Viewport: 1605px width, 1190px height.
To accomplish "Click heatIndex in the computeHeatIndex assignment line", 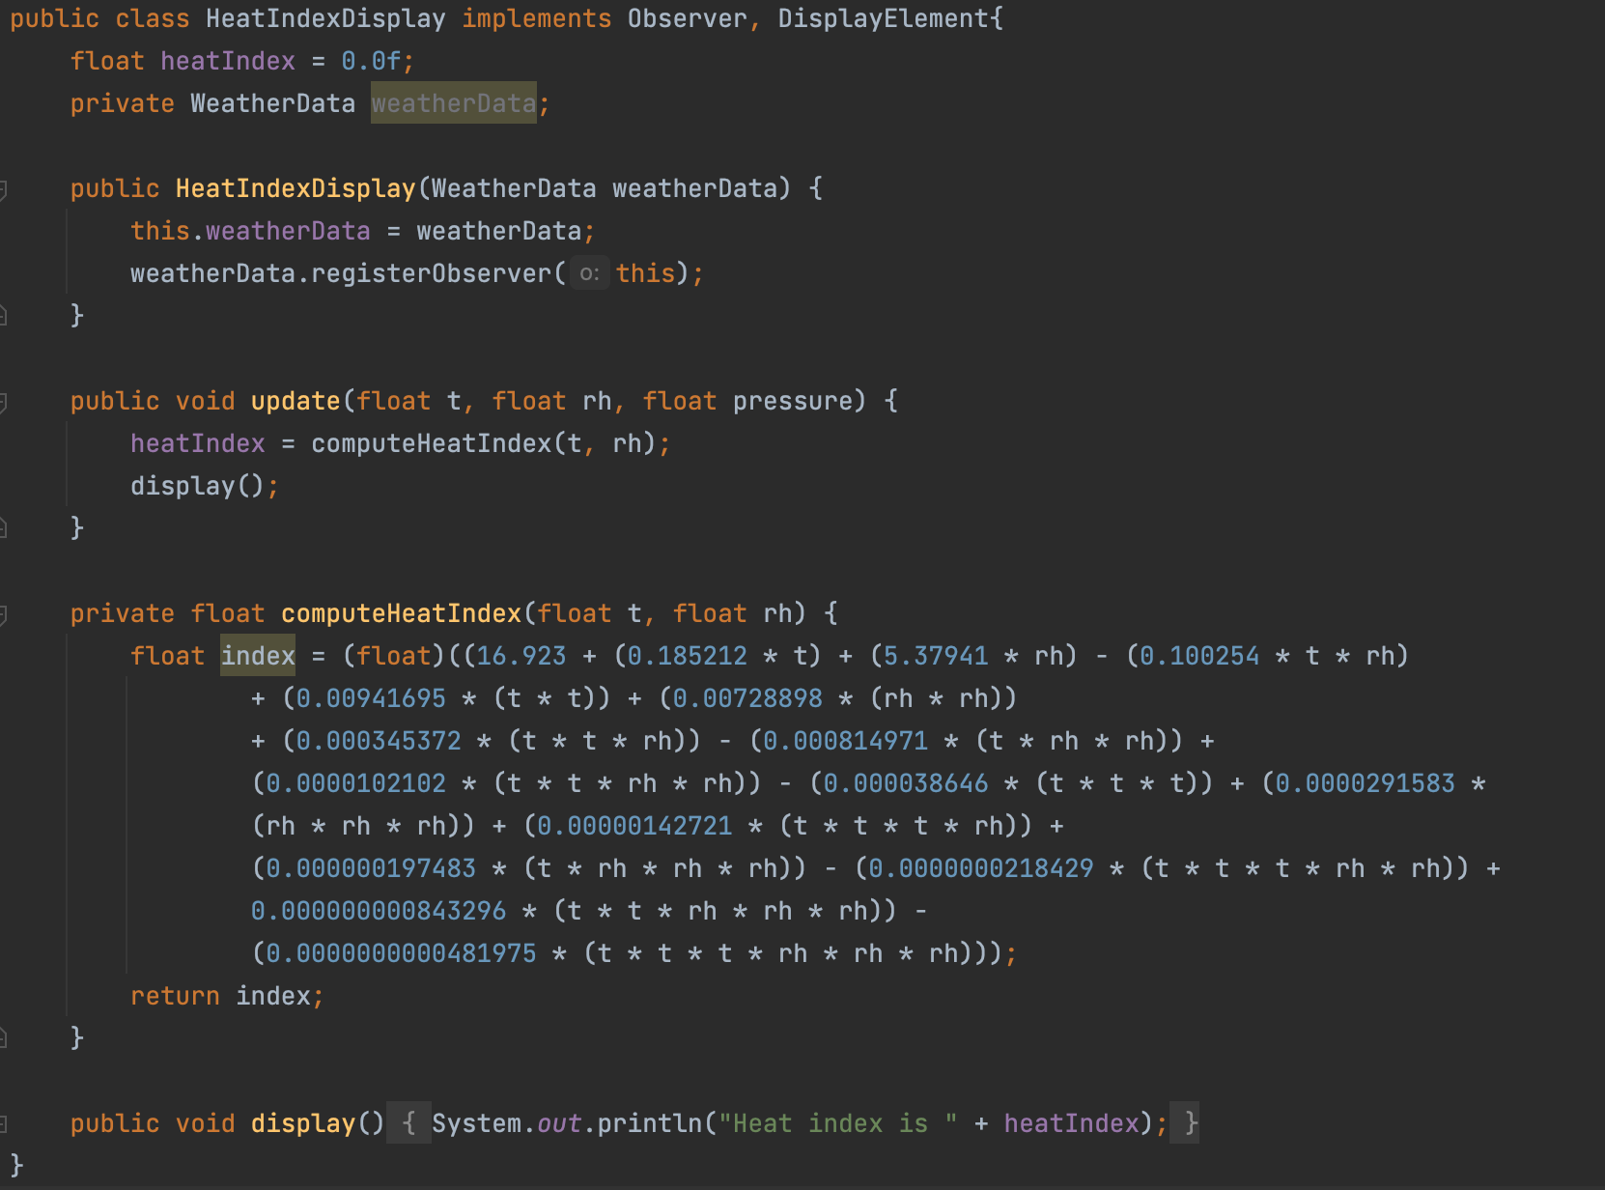I will point(198,443).
